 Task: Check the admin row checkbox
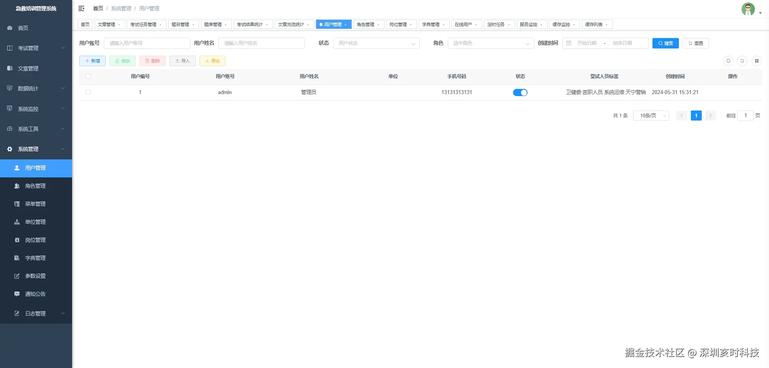point(89,93)
